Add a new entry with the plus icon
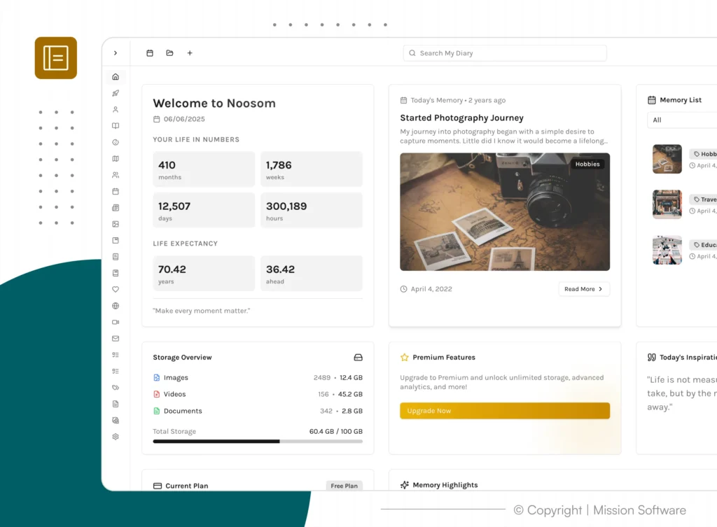This screenshot has height=527, width=717. pyautogui.click(x=190, y=53)
